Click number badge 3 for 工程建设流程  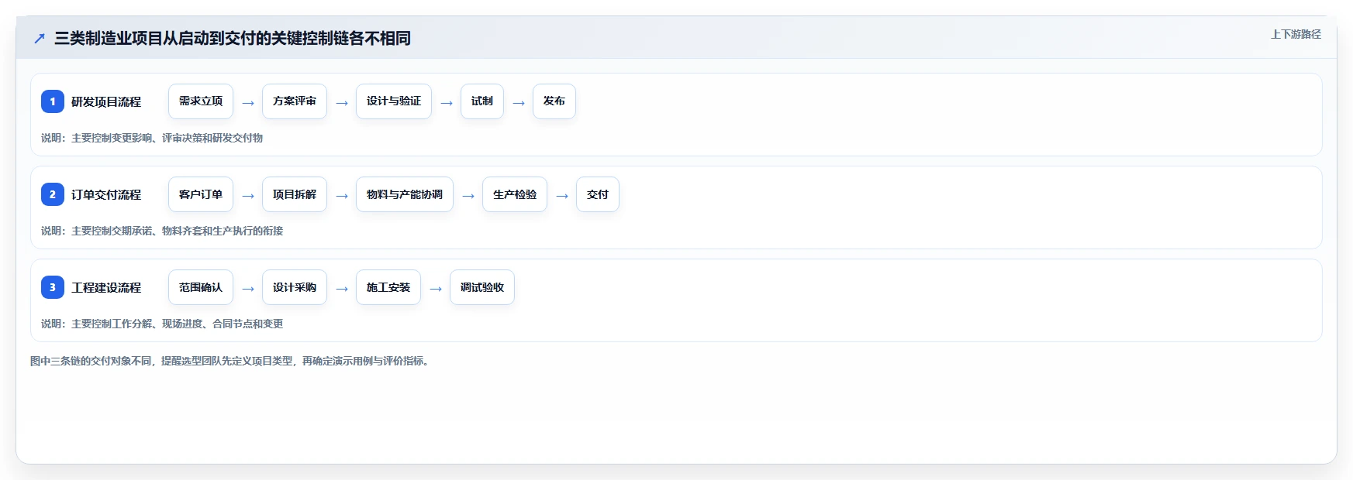point(53,287)
